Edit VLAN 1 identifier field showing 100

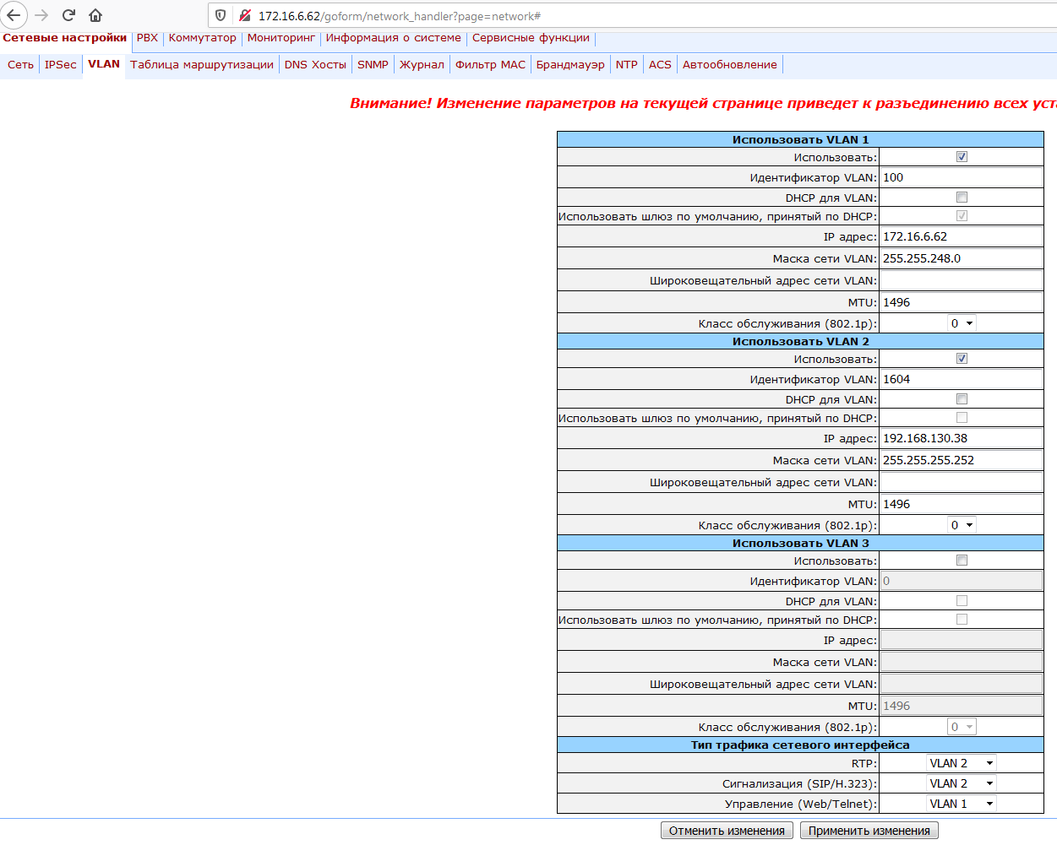point(962,177)
